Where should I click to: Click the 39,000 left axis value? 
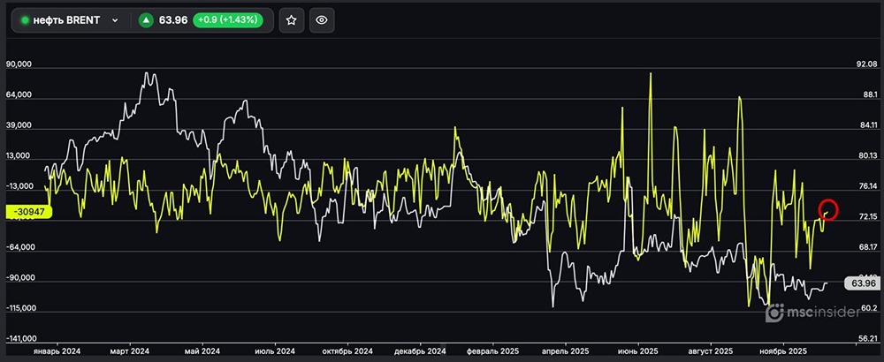[x=19, y=126]
